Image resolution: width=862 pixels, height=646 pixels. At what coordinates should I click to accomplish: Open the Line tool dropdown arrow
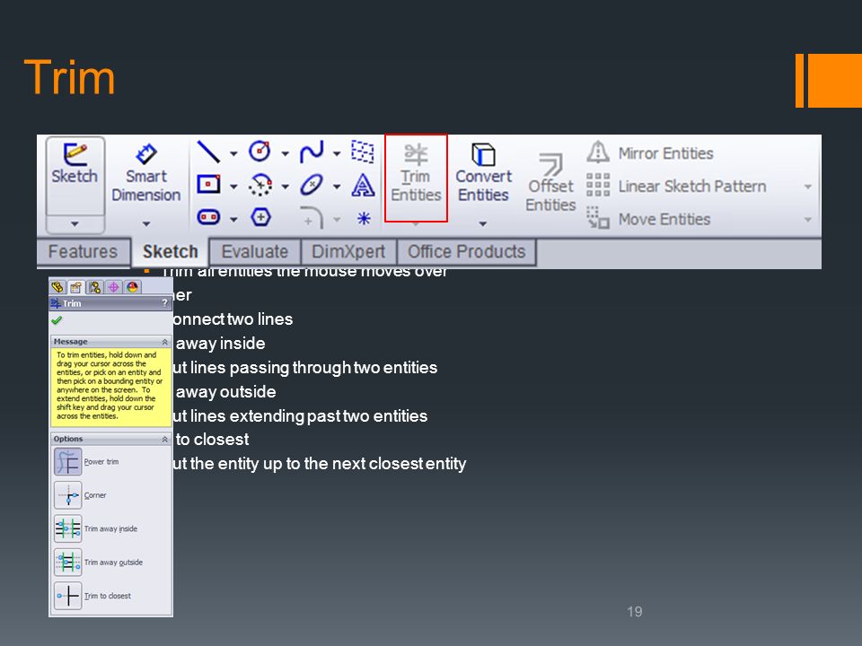point(233,153)
